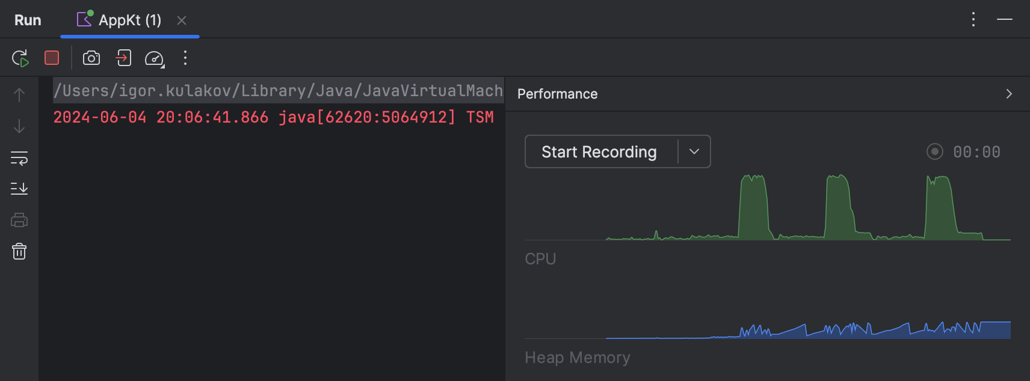Expand the Performance panel chevron
1030x381 pixels.
pyautogui.click(x=1009, y=94)
